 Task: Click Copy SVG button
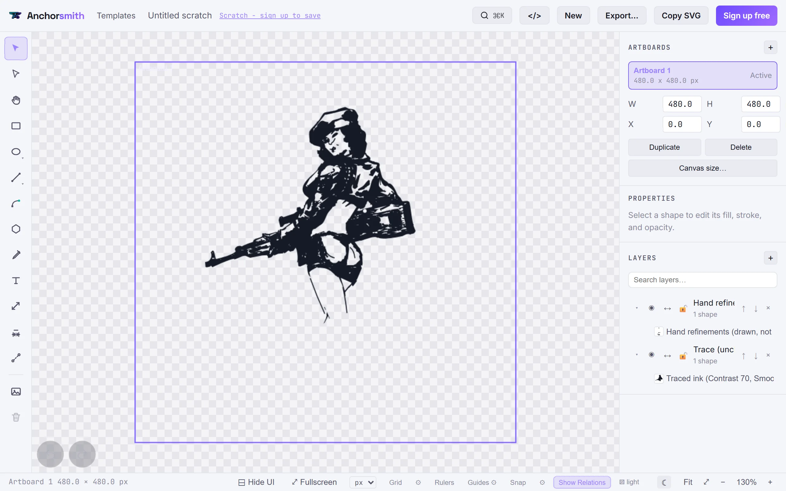click(681, 16)
